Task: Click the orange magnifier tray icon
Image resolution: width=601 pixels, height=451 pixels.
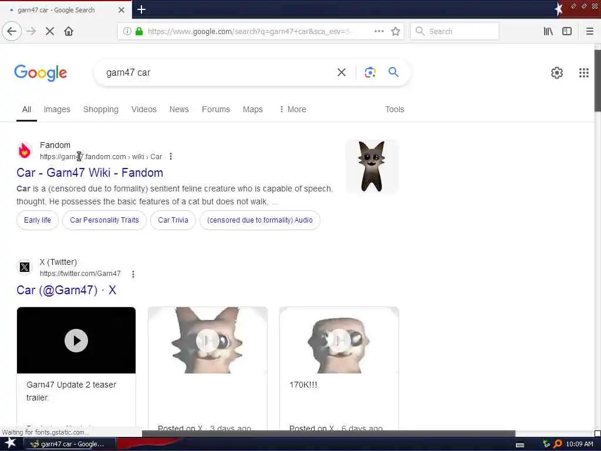Action: (558, 444)
